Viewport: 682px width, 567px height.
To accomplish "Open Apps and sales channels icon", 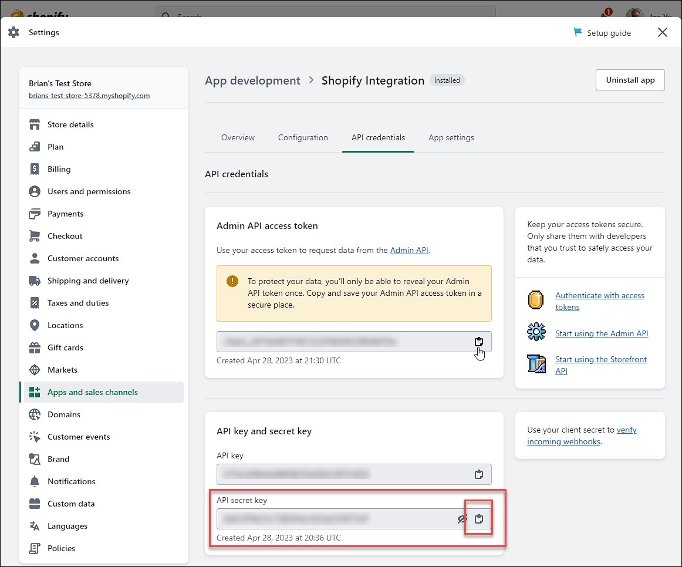I will click(35, 392).
